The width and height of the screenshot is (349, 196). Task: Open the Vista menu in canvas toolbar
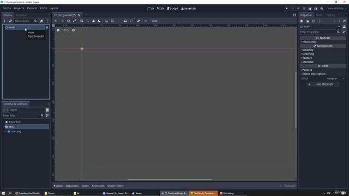pyautogui.click(x=154, y=21)
